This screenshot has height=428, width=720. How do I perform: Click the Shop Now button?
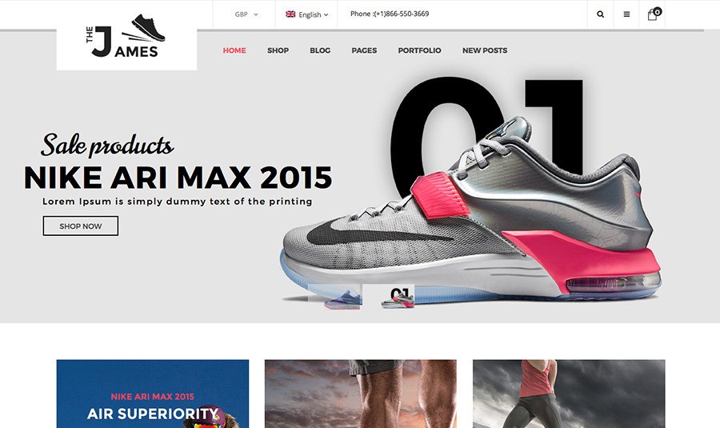(x=80, y=226)
